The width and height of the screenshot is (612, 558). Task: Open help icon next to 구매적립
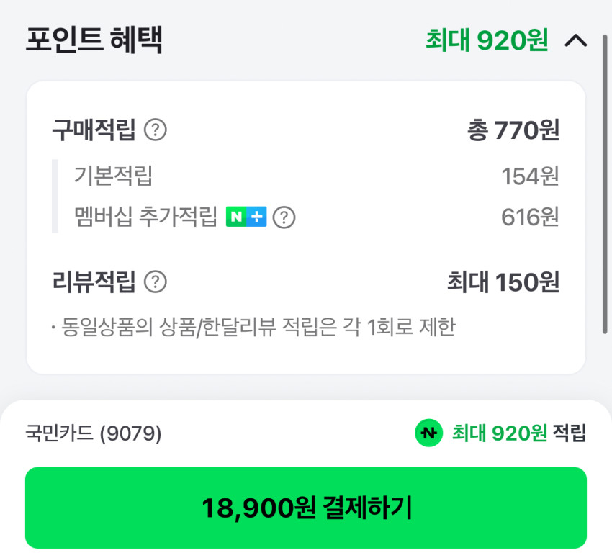point(156,130)
